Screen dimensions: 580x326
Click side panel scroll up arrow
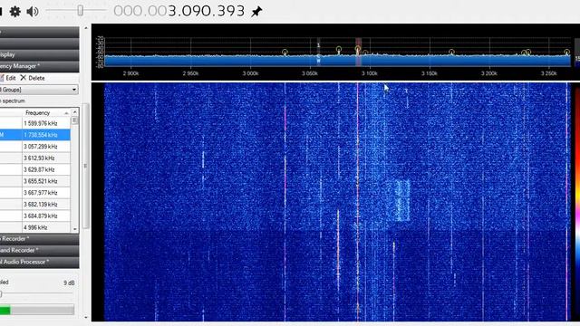coord(86,28)
